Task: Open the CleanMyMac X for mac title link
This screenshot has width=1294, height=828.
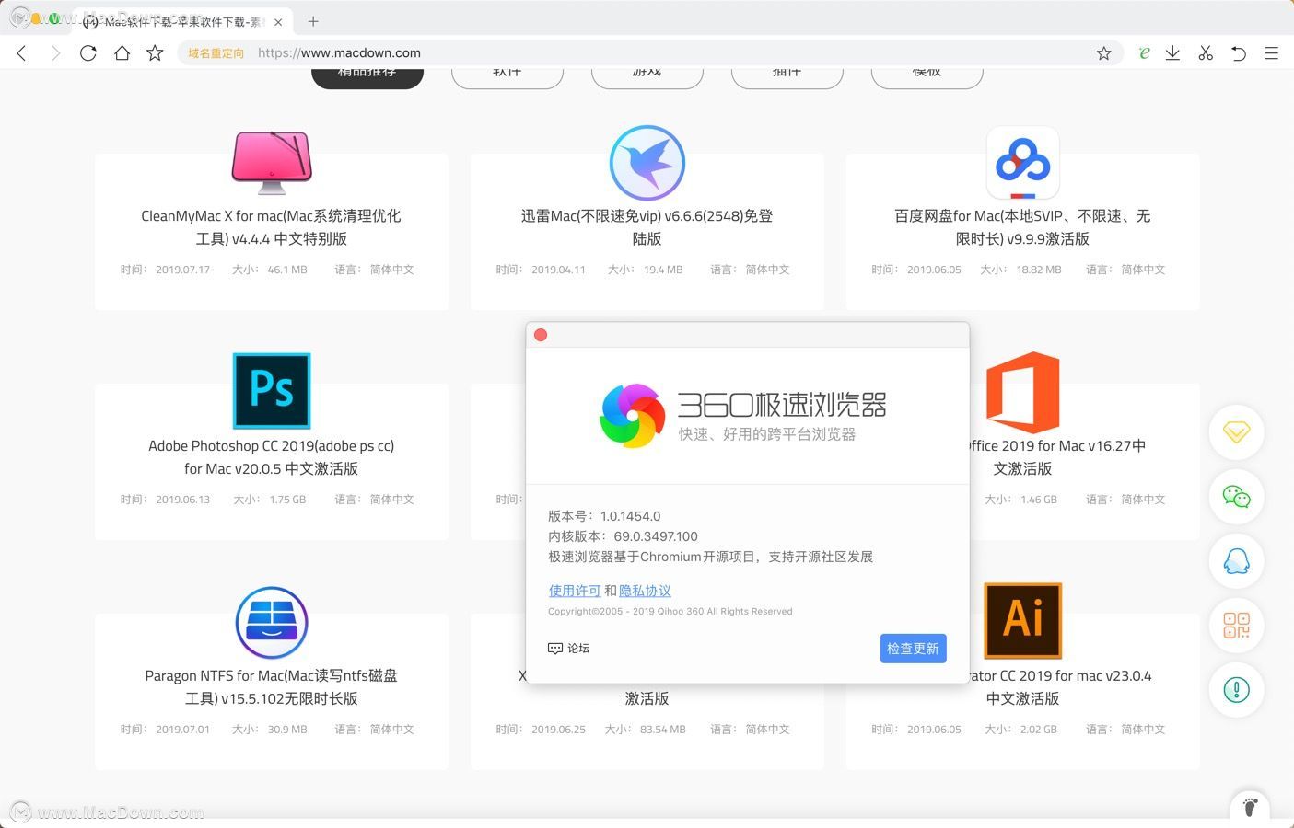Action: point(271,227)
